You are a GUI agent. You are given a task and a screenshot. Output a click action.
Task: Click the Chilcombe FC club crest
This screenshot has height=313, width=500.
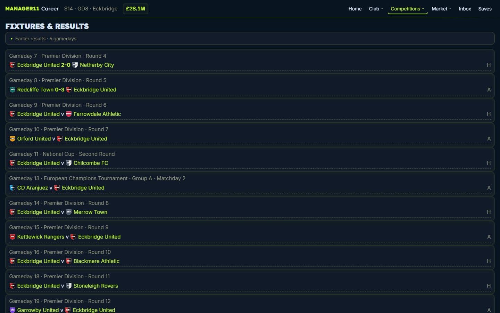point(69,163)
